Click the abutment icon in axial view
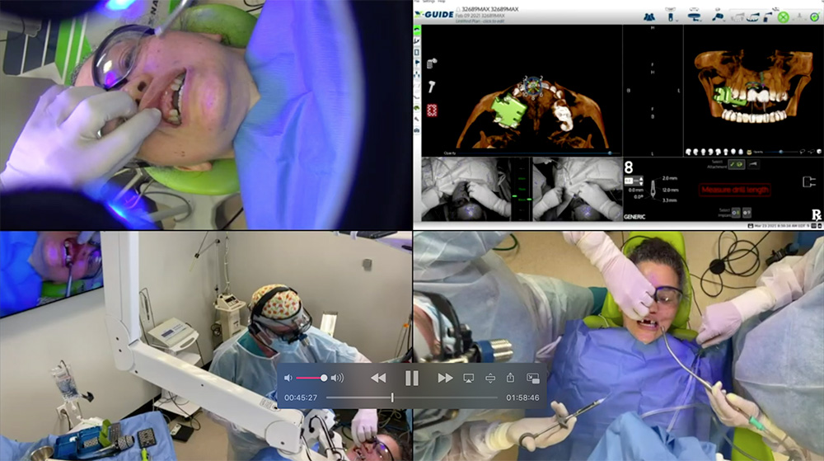This screenshot has height=461, width=824. click(432, 87)
